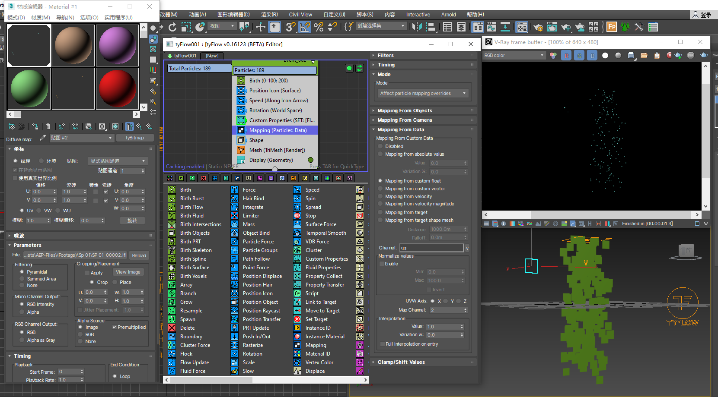Select the Displace operator icon
The width and height of the screenshot is (718, 397).
point(297,371)
